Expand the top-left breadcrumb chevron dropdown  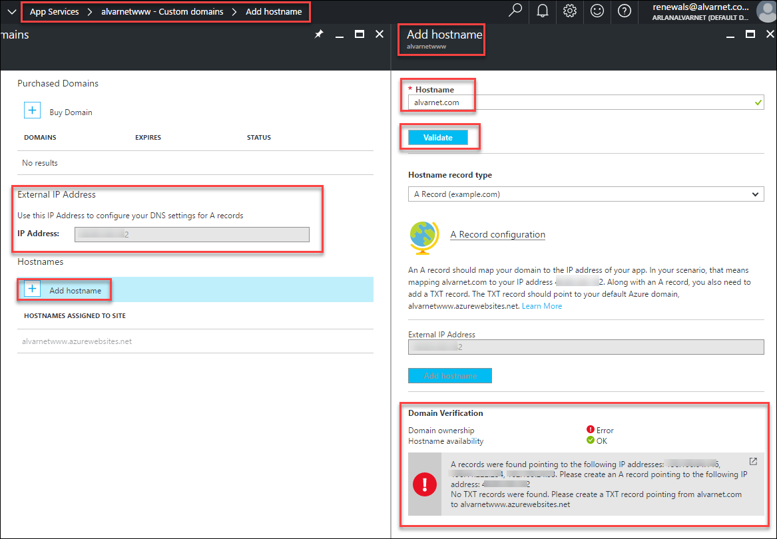(x=12, y=11)
